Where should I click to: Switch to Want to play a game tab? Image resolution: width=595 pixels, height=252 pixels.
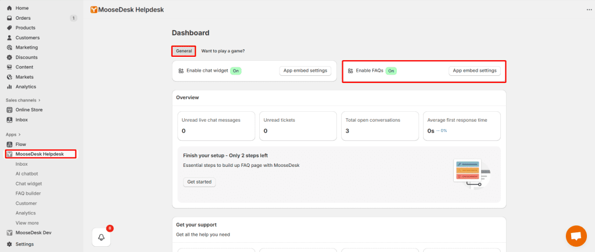pyautogui.click(x=223, y=51)
